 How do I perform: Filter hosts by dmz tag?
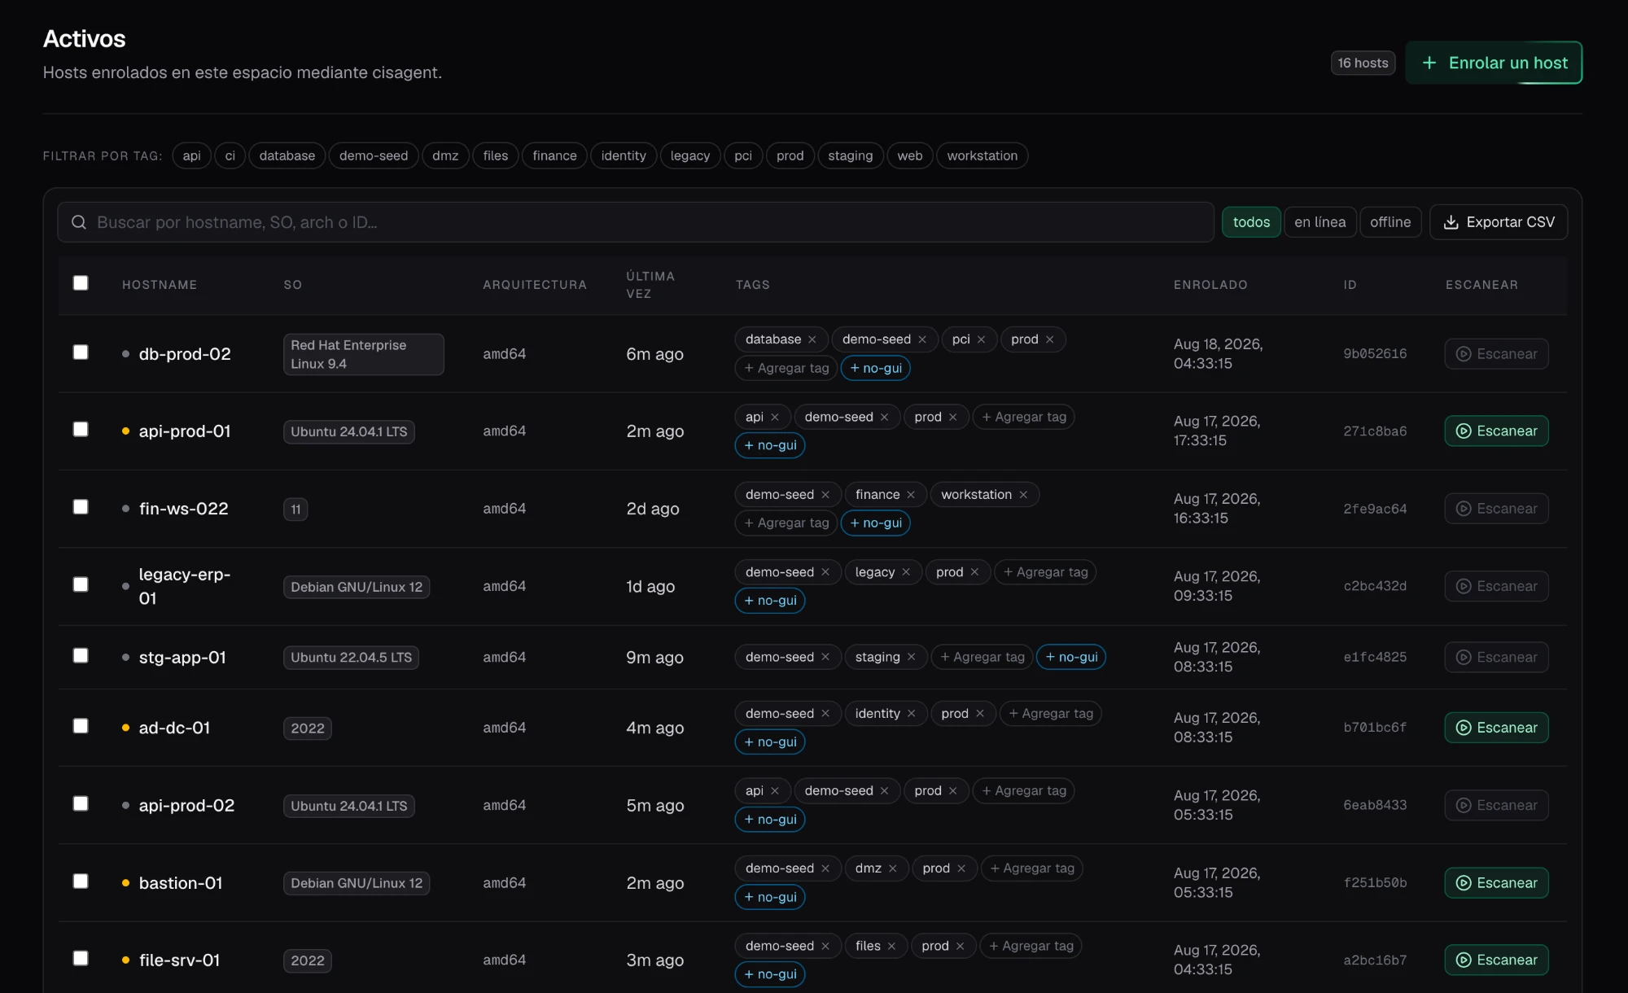(445, 155)
